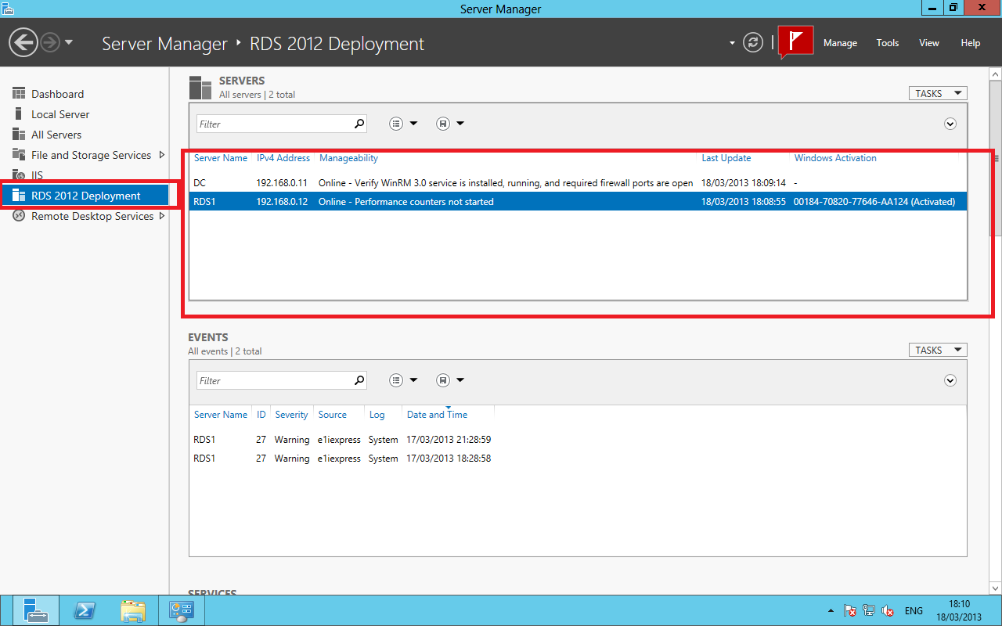Go back with the Back arrow button
This screenshot has height=626, width=1002.
click(24, 42)
